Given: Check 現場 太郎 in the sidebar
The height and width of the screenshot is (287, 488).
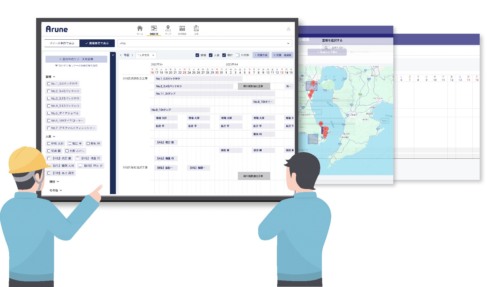Looking at the screenshot, I should click(x=49, y=143).
